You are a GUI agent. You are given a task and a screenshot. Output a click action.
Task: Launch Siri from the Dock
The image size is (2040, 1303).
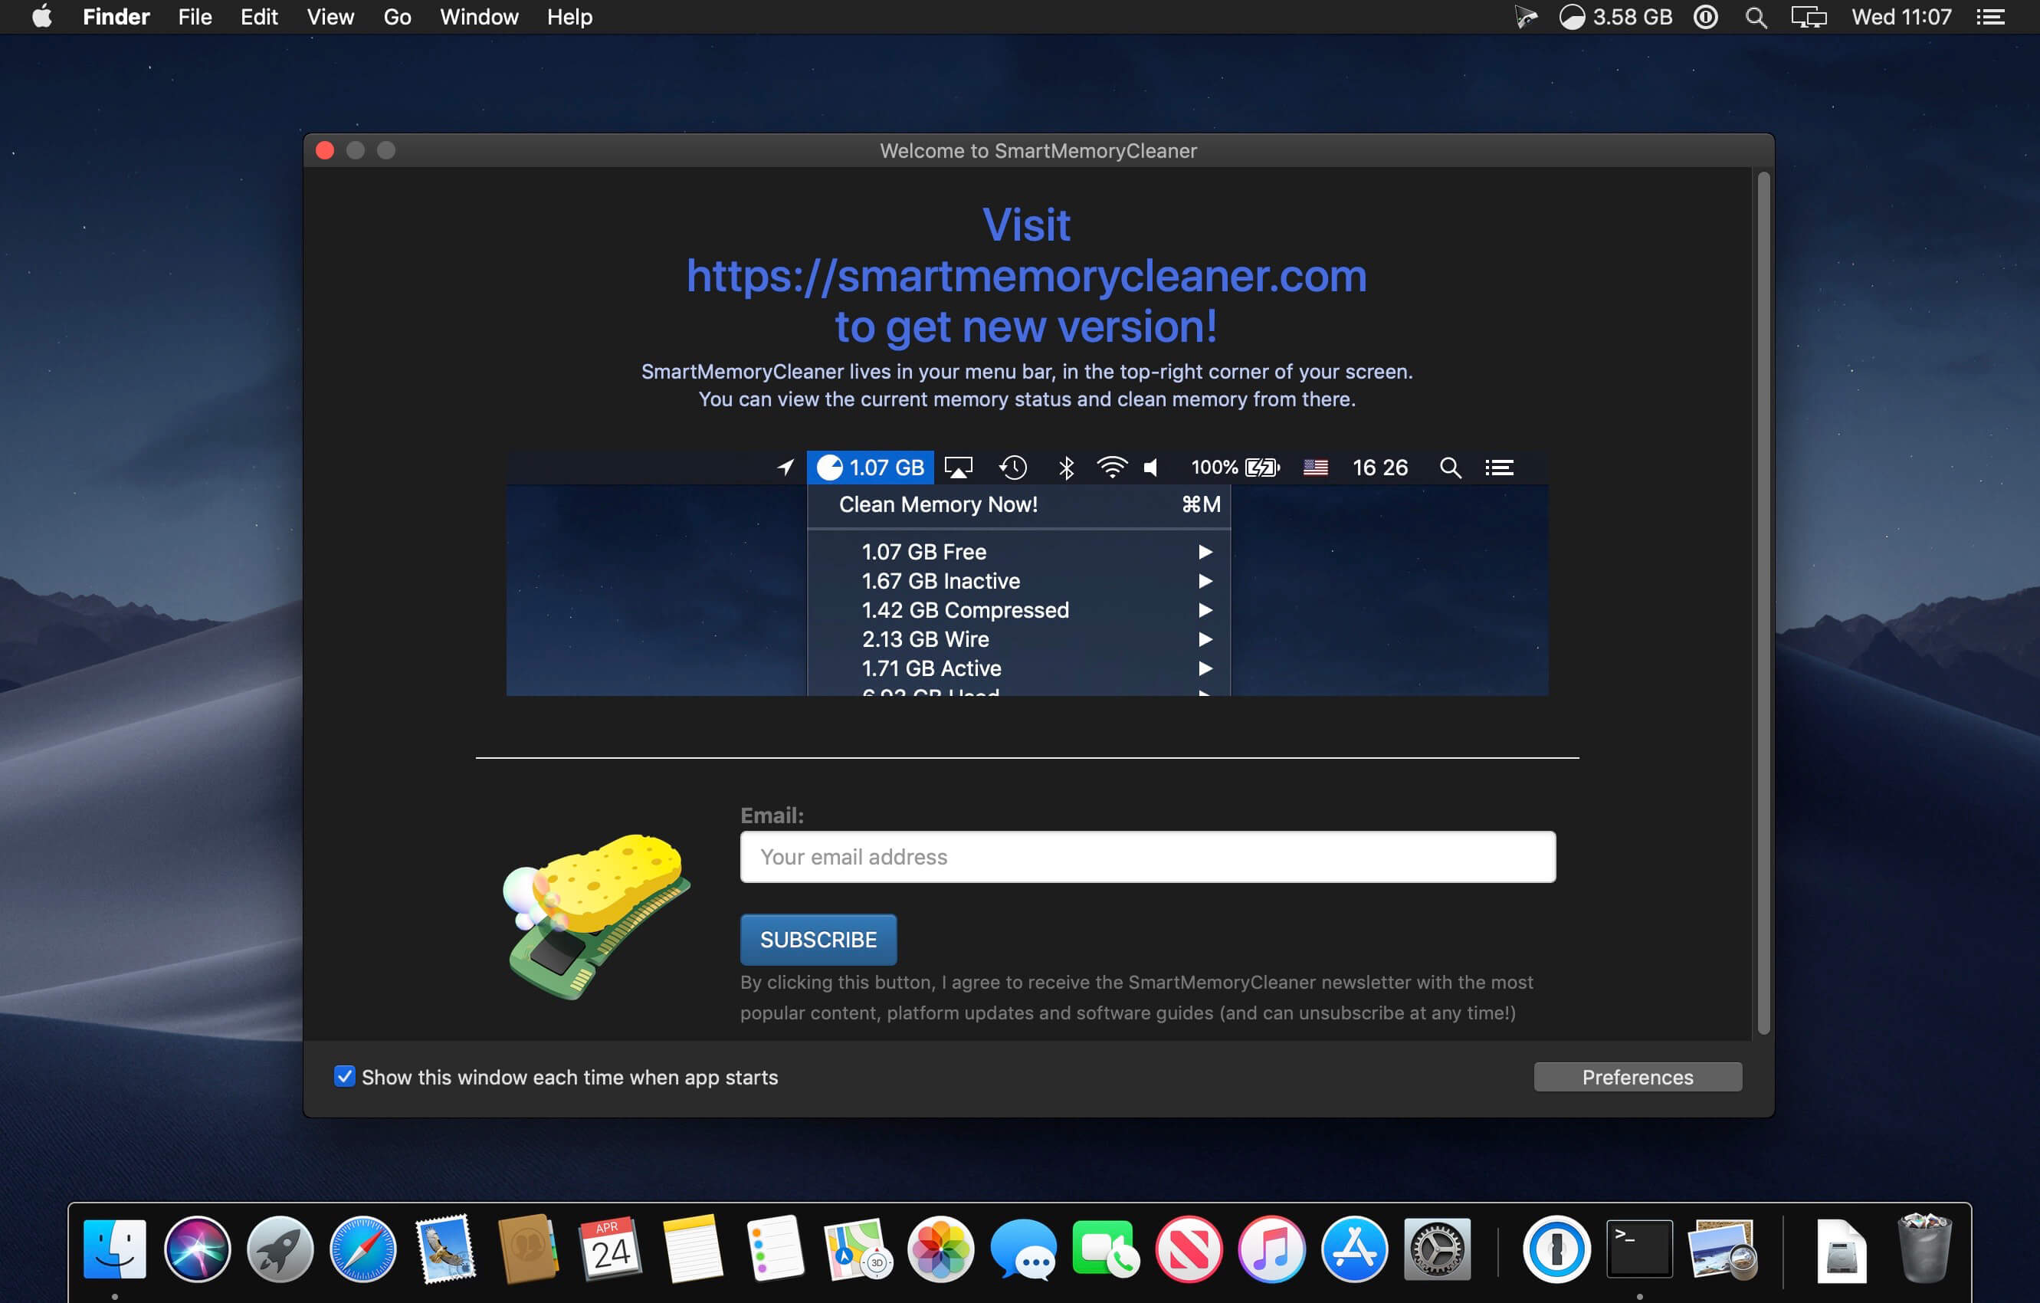tap(198, 1249)
